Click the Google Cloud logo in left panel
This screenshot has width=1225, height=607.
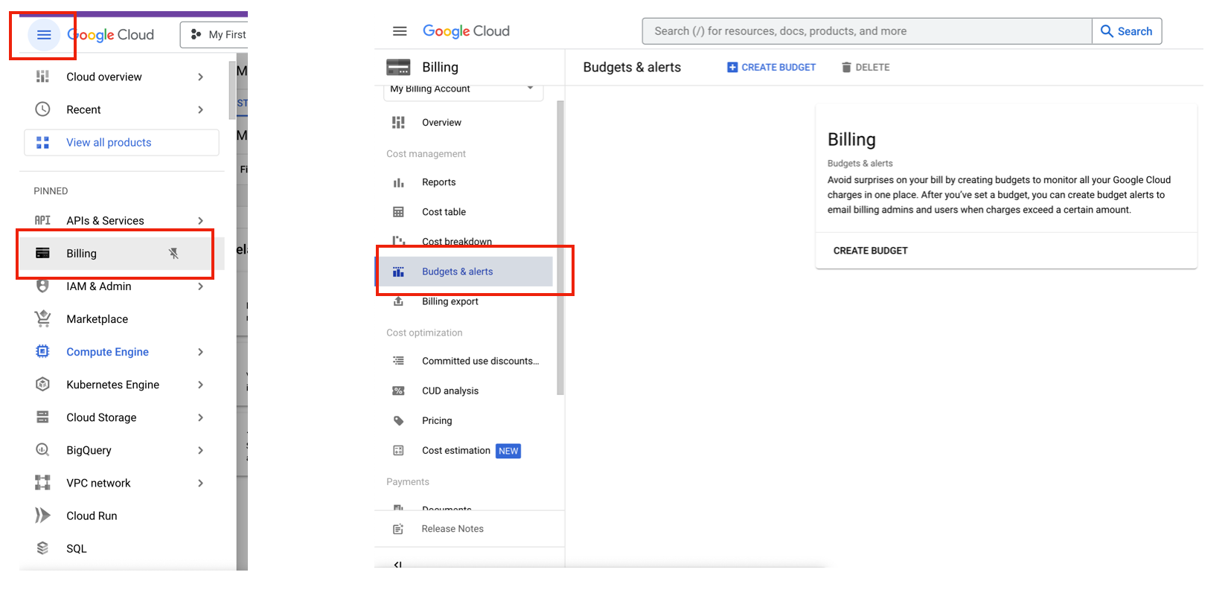pyautogui.click(x=111, y=35)
